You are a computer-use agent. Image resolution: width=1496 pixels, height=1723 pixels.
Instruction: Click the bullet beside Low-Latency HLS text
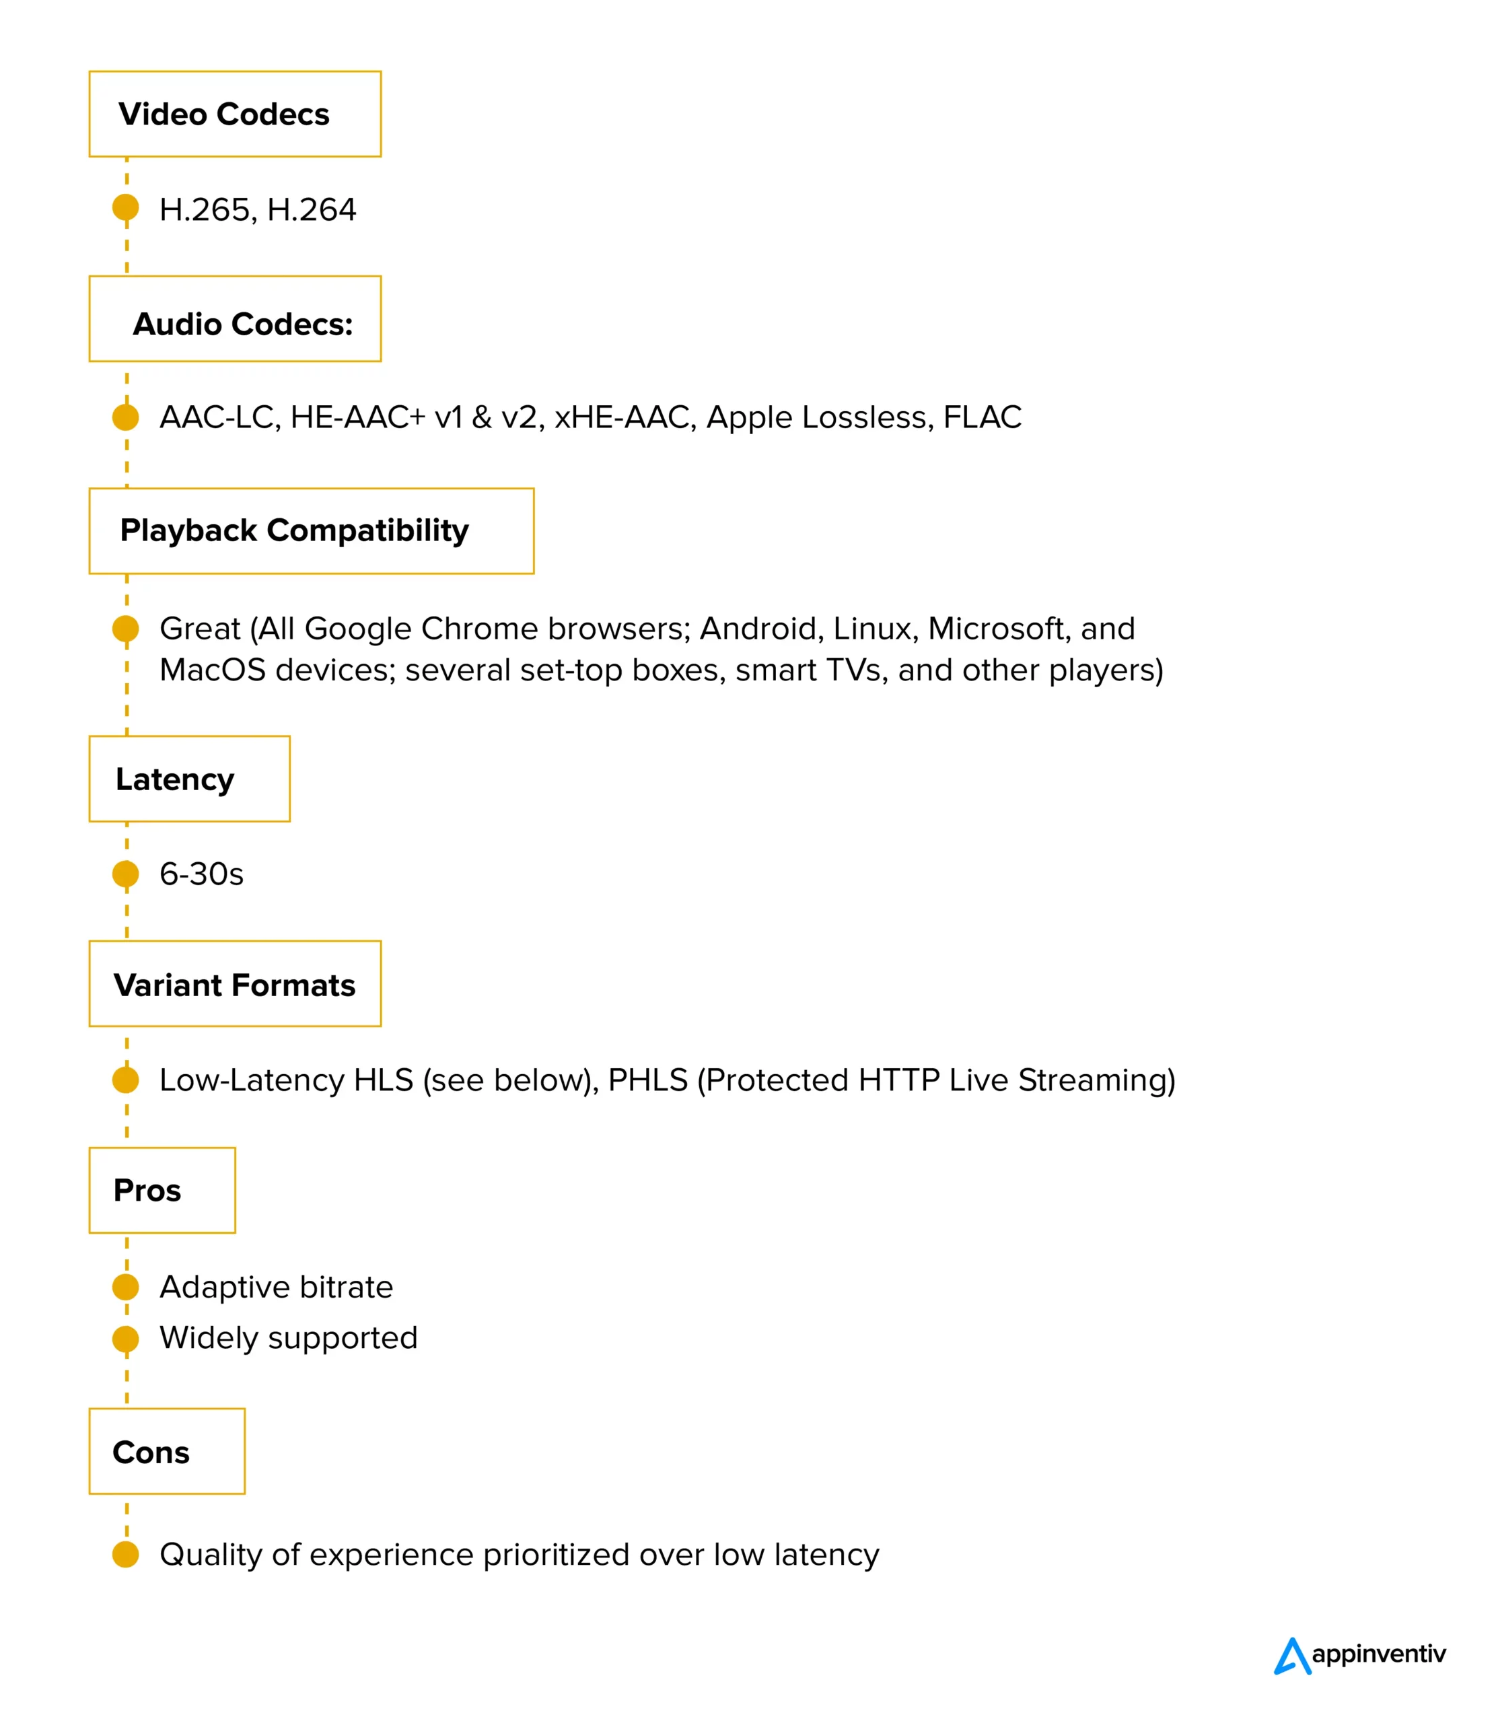(126, 1080)
